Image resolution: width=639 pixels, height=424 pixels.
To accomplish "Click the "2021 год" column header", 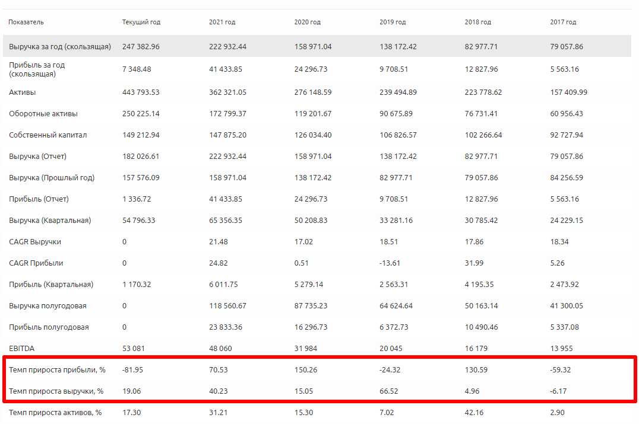I will 222,22.
